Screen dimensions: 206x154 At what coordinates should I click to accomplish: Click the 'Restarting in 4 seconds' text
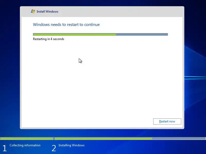point(48,39)
